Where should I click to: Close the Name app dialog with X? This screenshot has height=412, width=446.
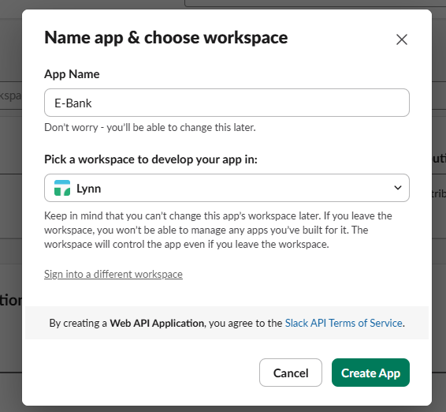point(402,39)
